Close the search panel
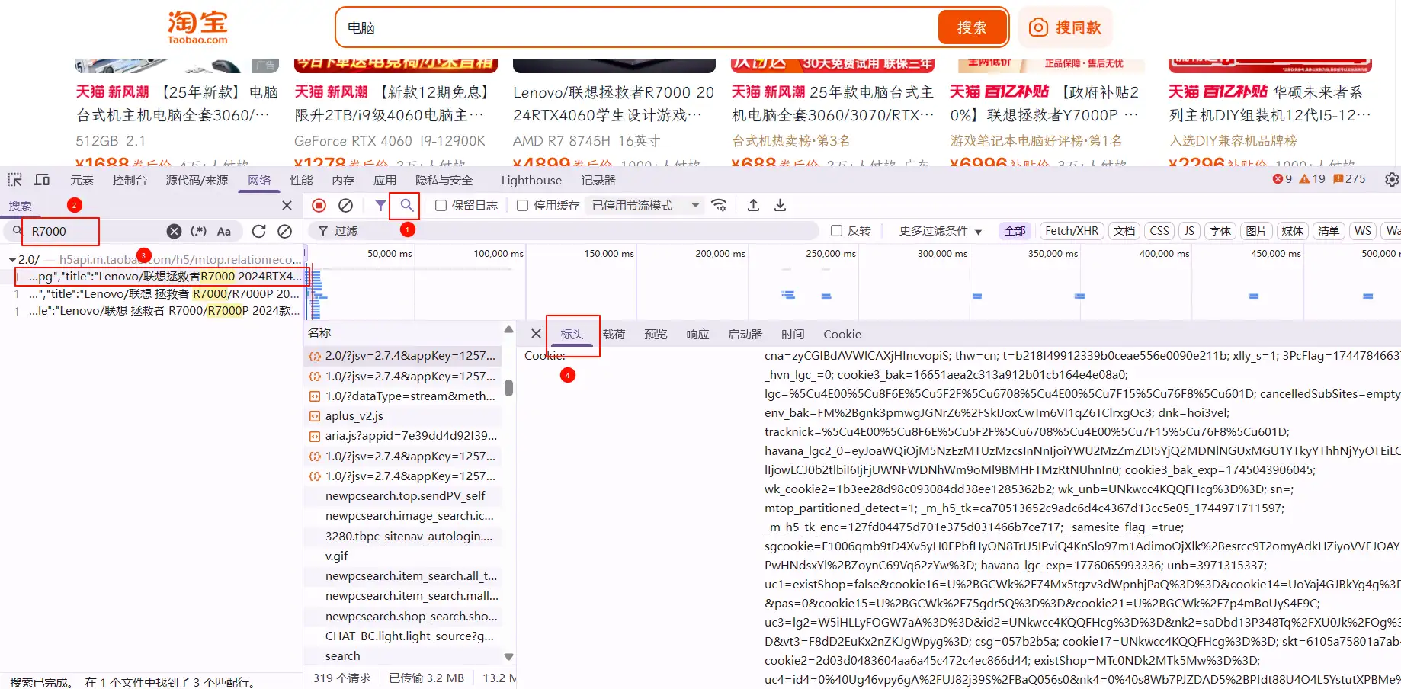 click(x=287, y=206)
